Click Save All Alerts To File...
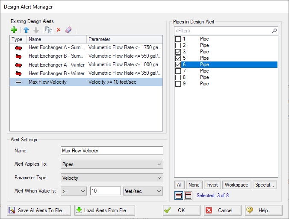The image size is (289, 219). tap(39, 210)
